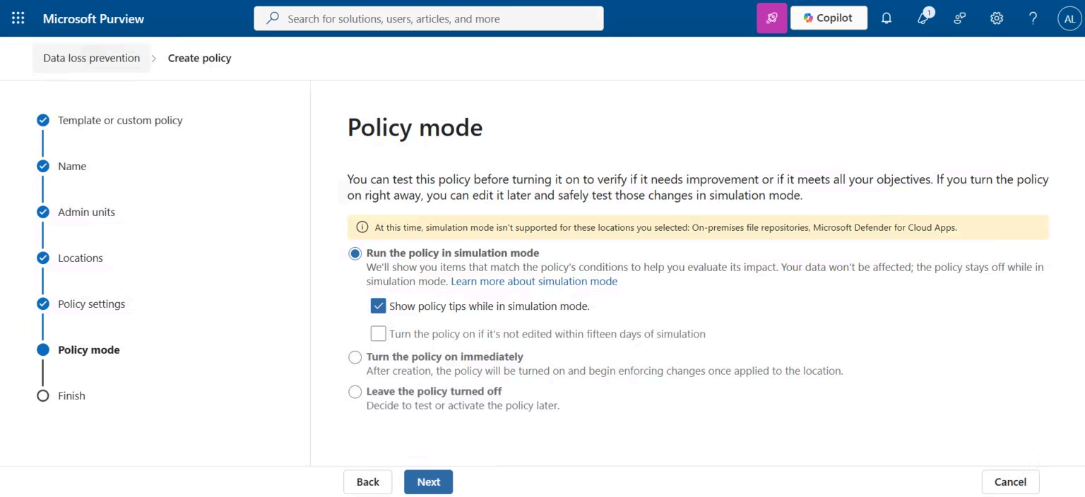This screenshot has width=1085, height=497.
Task: Open Data loss prevention breadcrumb
Action: [91, 58]
